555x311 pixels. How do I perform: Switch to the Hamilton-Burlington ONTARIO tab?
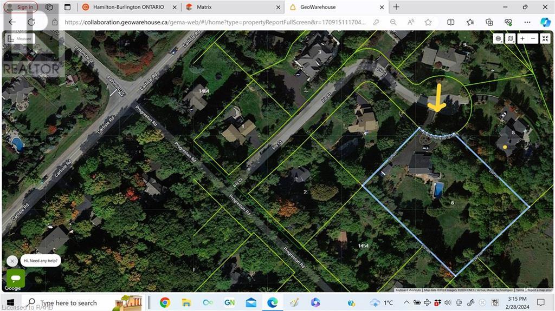(124, 7)
